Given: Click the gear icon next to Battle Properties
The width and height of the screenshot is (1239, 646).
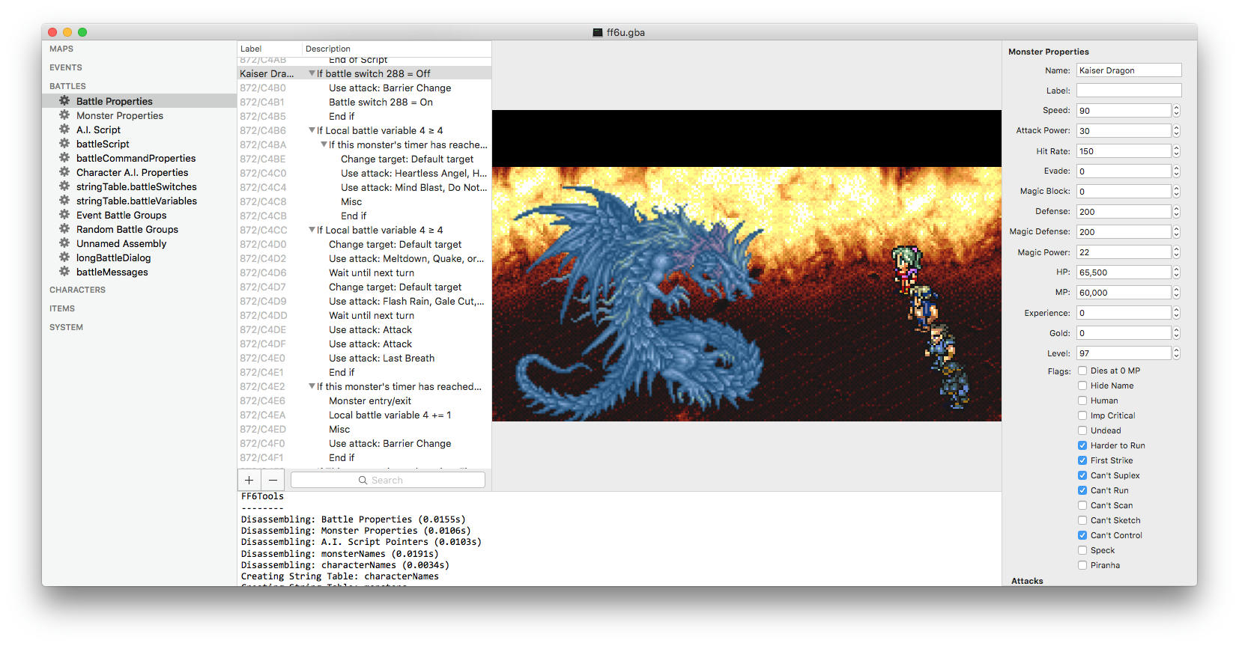Looking at the screenshot, I should pos(64,100).
